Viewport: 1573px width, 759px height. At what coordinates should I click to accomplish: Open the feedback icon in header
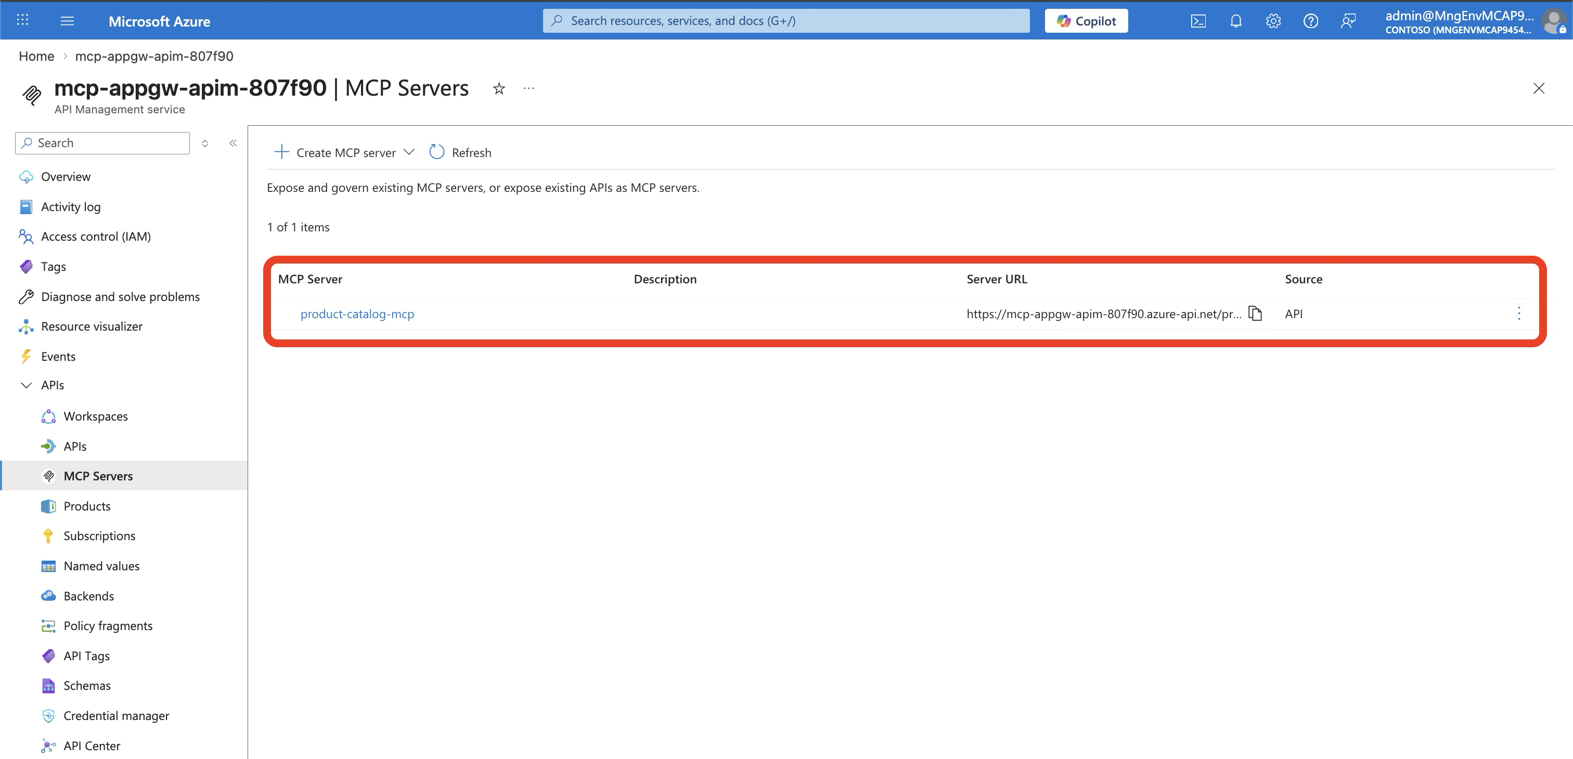(x=1348, y=21)
